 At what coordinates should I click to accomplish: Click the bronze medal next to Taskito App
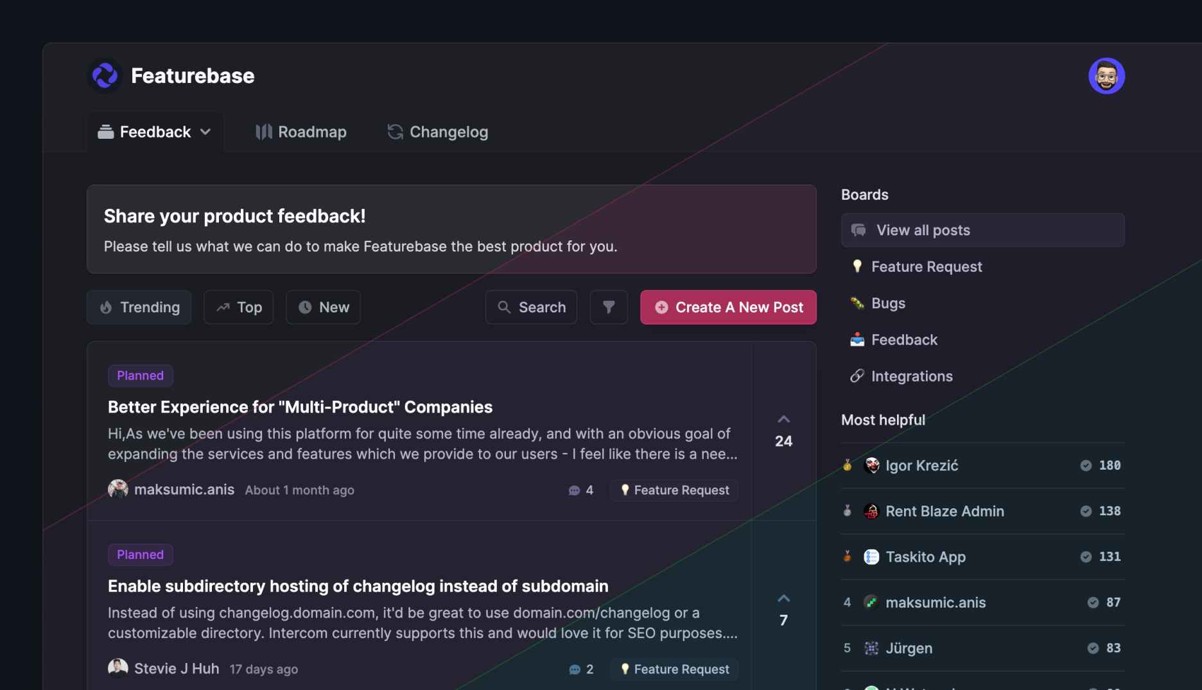tap(848, 556)
